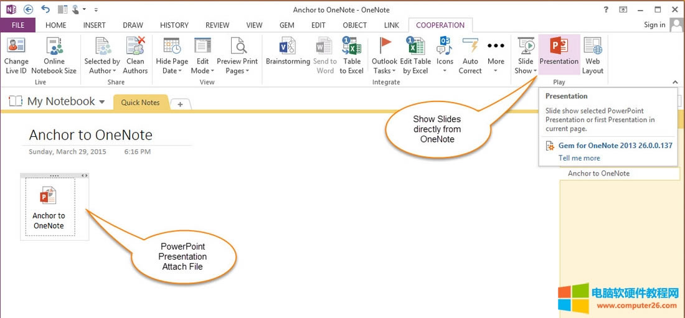
Task: Expand the Outlook Tasks dropdown
Action: pos(384,67)
